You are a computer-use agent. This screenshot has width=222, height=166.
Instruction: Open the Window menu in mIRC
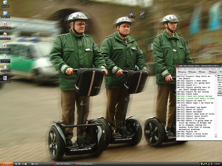(x=213, y=69)
